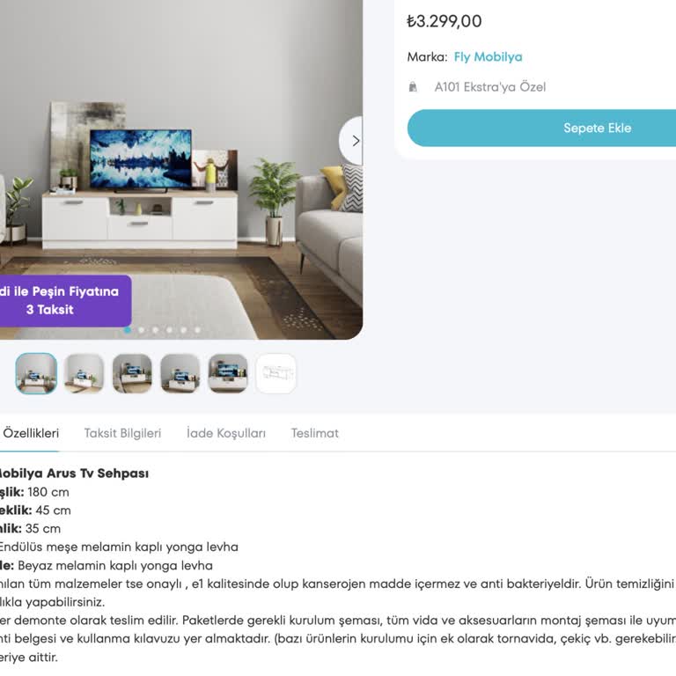The width and height of the screenshot is (676, 676).
Task: Click the purple Peşin Fiyatına 3 Taksit badge
Action: click(65, 300)
